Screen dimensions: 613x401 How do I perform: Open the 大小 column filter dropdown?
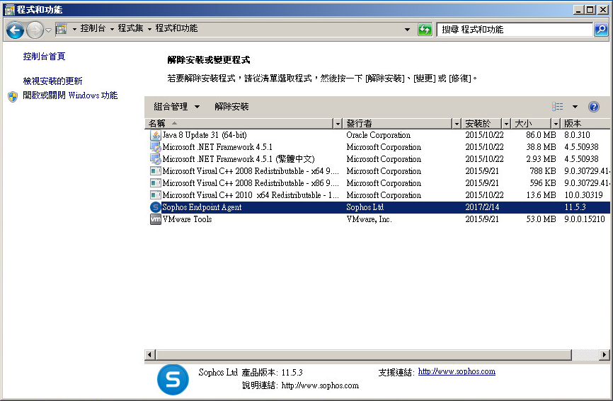556,124
